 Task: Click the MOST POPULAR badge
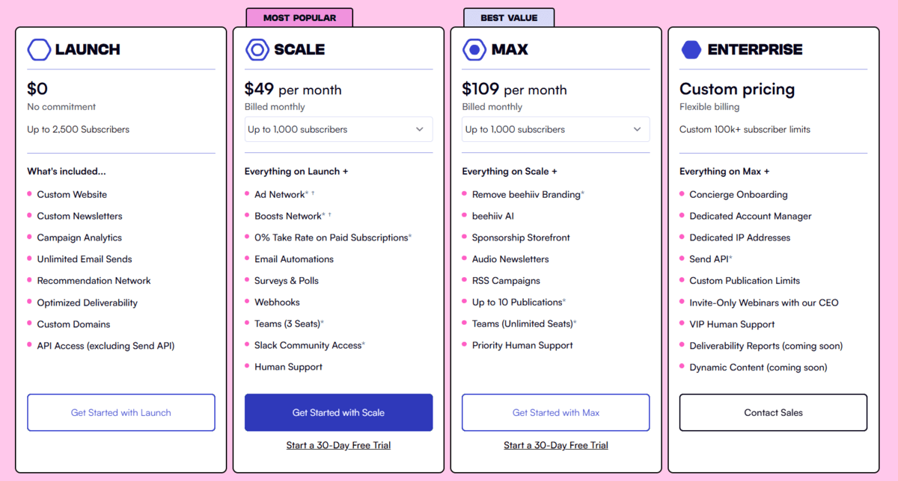[x=299, y=16]
